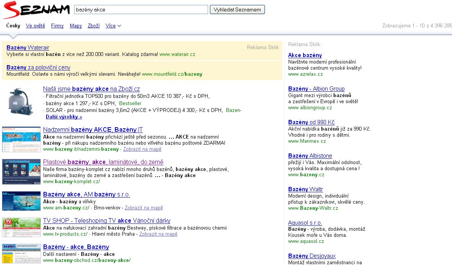
Task: Open 'Nadzemní bazény AKCE, Bazény.IT' result
Action: click(93, 129)
